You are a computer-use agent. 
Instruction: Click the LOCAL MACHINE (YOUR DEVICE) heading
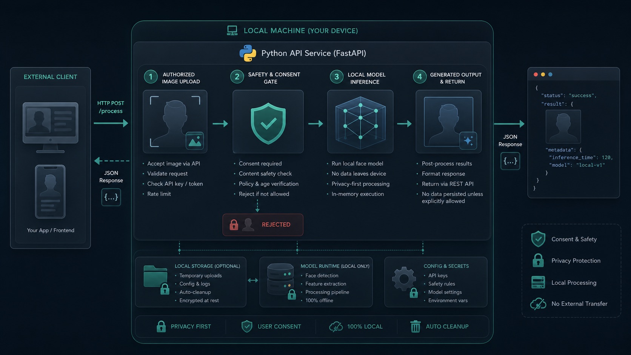[x=301, y=31]
